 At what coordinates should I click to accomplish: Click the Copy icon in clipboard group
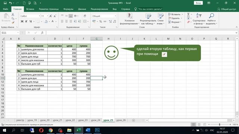click(x=13, y=19)
